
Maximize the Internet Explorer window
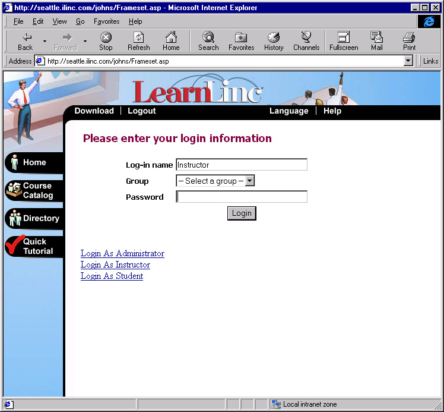tap(425, 8)
